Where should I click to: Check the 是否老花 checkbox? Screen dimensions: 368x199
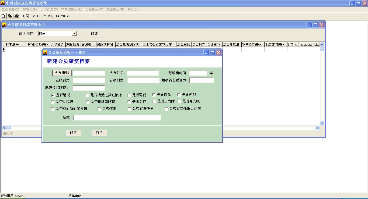coord(129,102)
